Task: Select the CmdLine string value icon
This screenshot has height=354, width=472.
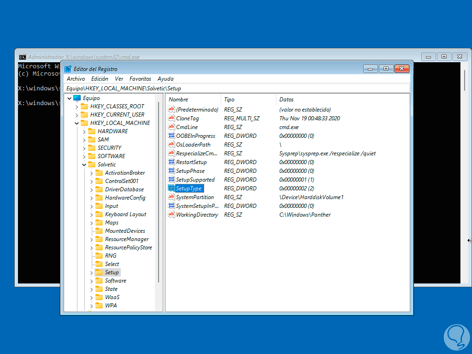Action: pyautogui.click(x=171, y=127)
